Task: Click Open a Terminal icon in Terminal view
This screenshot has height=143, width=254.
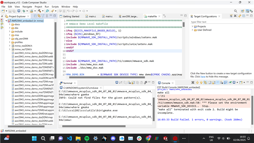Action: click(117, 83)
